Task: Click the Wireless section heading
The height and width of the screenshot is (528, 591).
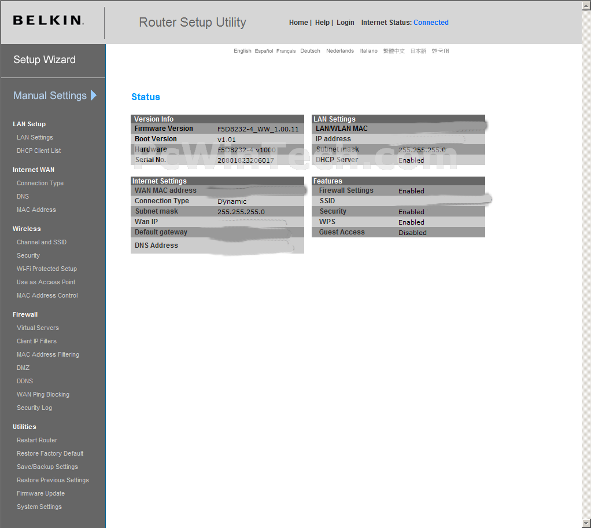Action: tap(27, 229)
